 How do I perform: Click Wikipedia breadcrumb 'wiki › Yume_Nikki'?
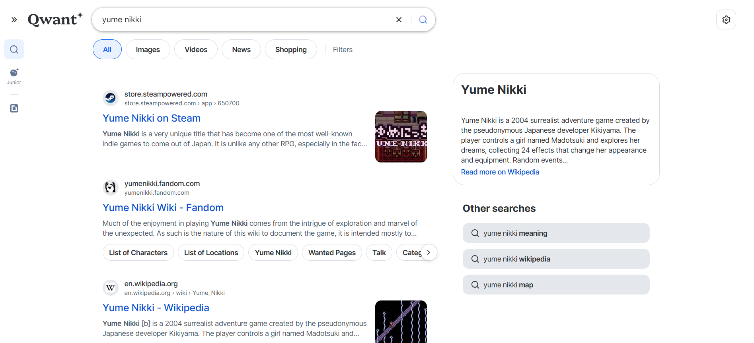point(200,293)
